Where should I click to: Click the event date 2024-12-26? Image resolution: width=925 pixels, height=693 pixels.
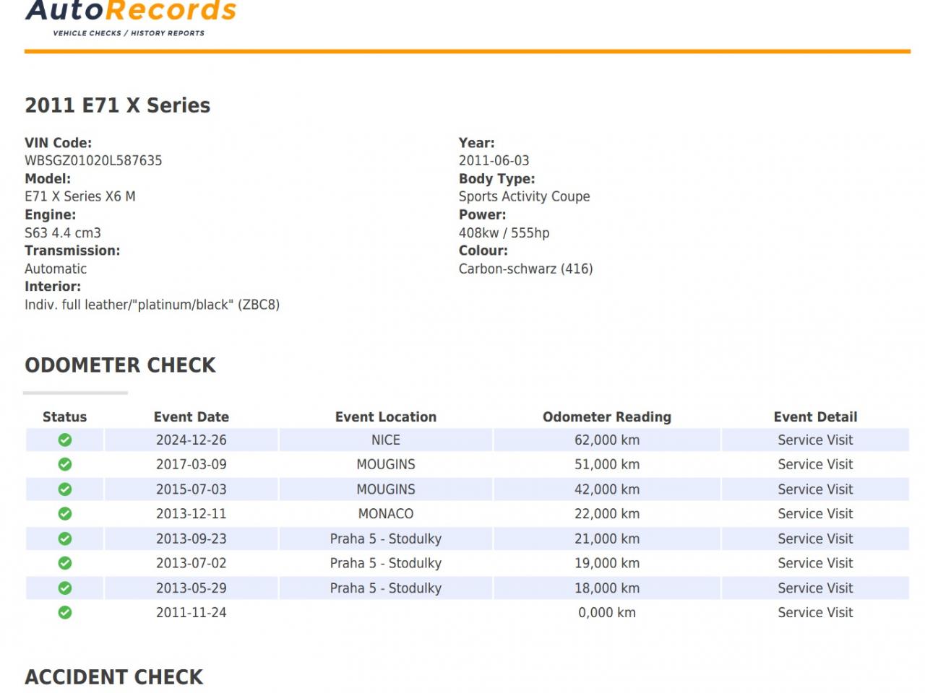(x=192, y=440)
